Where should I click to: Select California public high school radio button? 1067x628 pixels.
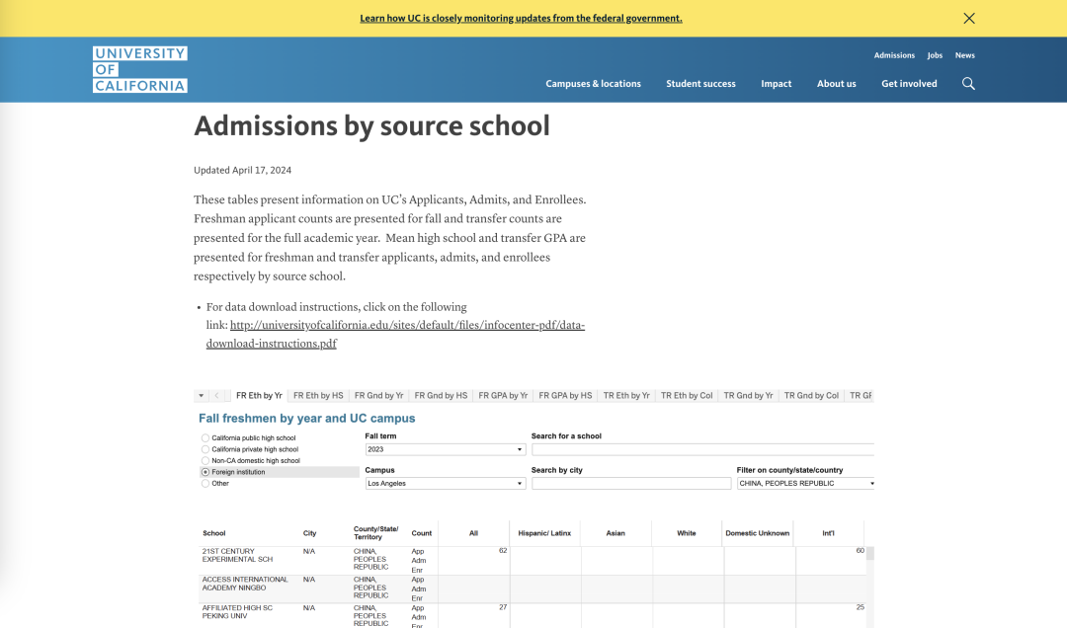(205, 438)
